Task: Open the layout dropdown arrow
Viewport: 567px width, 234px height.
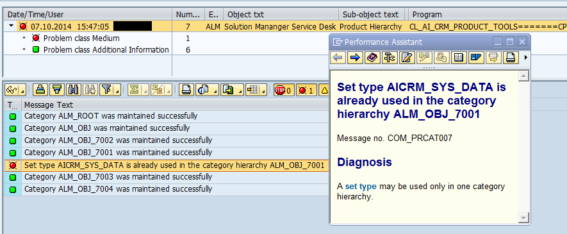Action: coord(263,89)
